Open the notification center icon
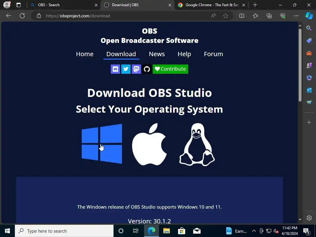The image size is (316, 237). 306,231
